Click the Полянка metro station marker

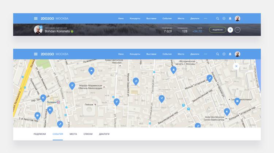[58, 102]
